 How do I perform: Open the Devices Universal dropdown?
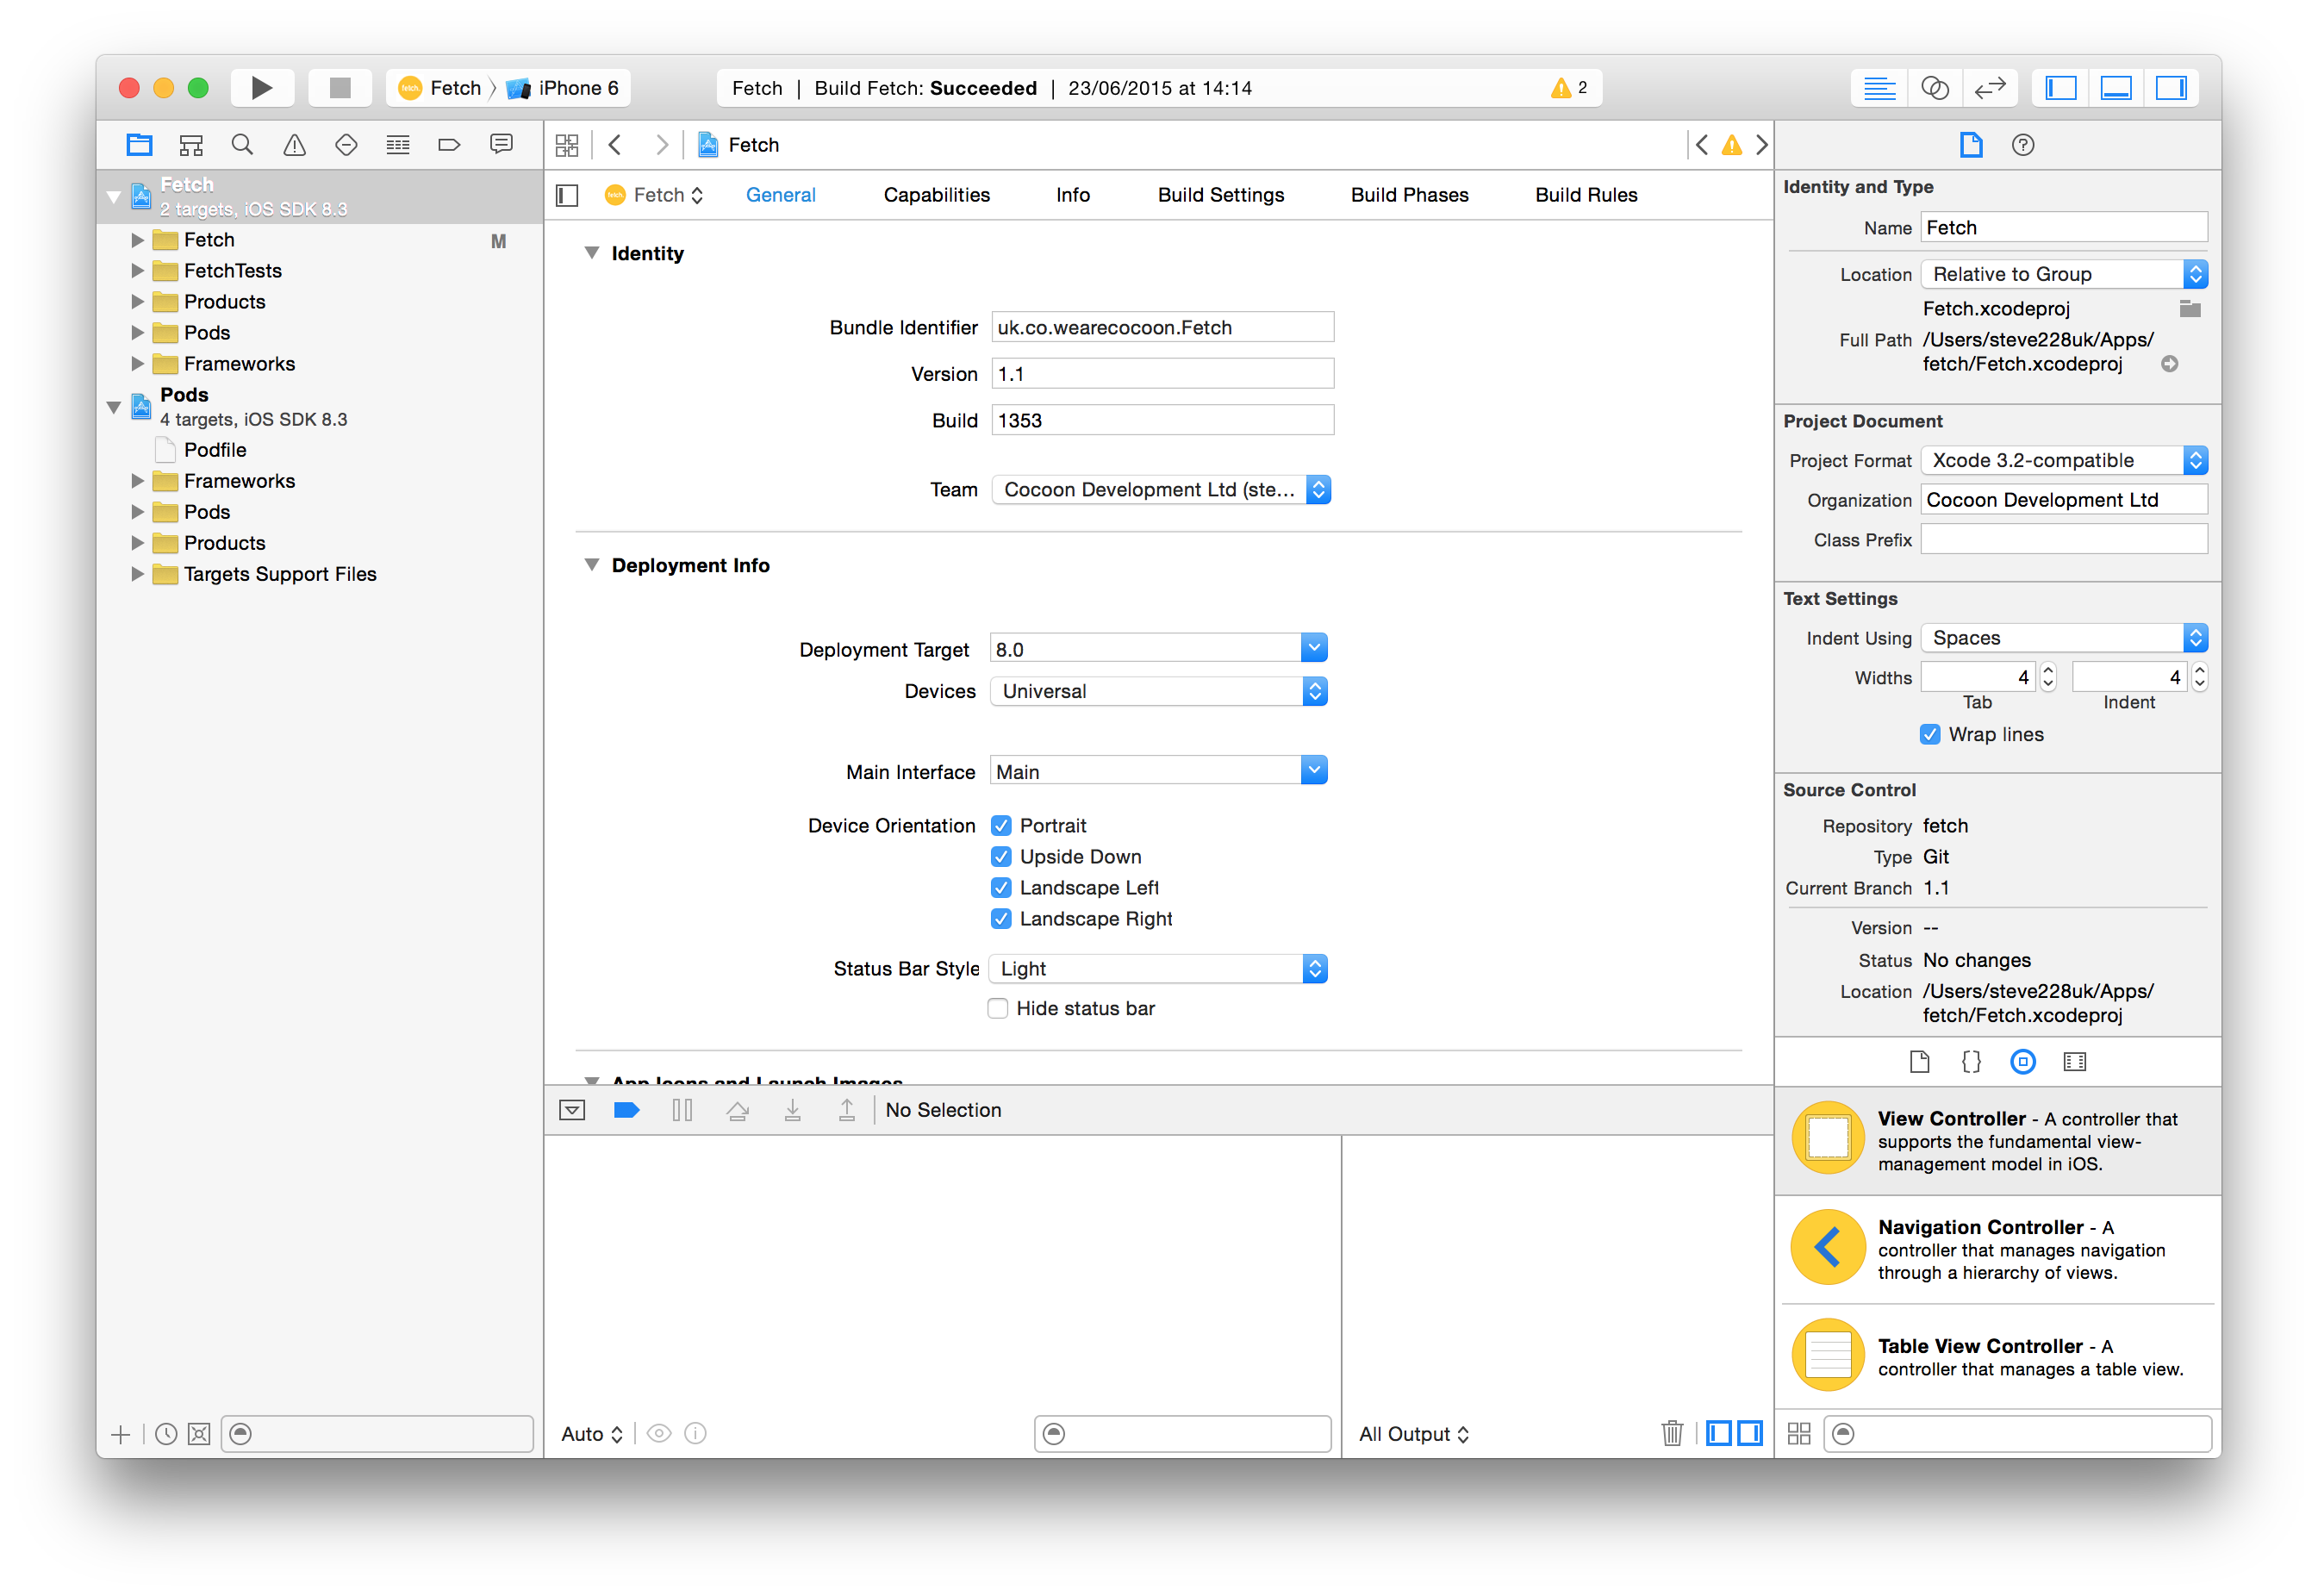coord(1158,691)
